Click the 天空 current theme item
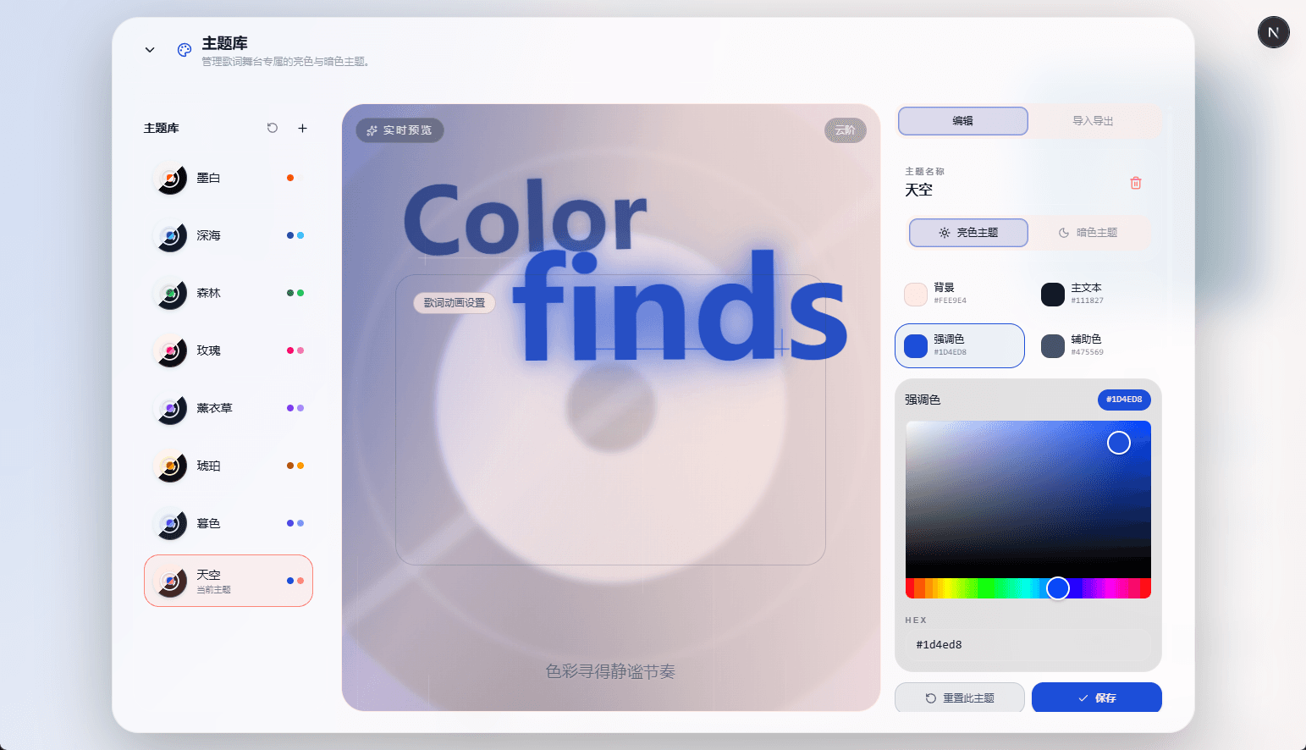Screen dimensions: 1306x750 coord(229,581)
